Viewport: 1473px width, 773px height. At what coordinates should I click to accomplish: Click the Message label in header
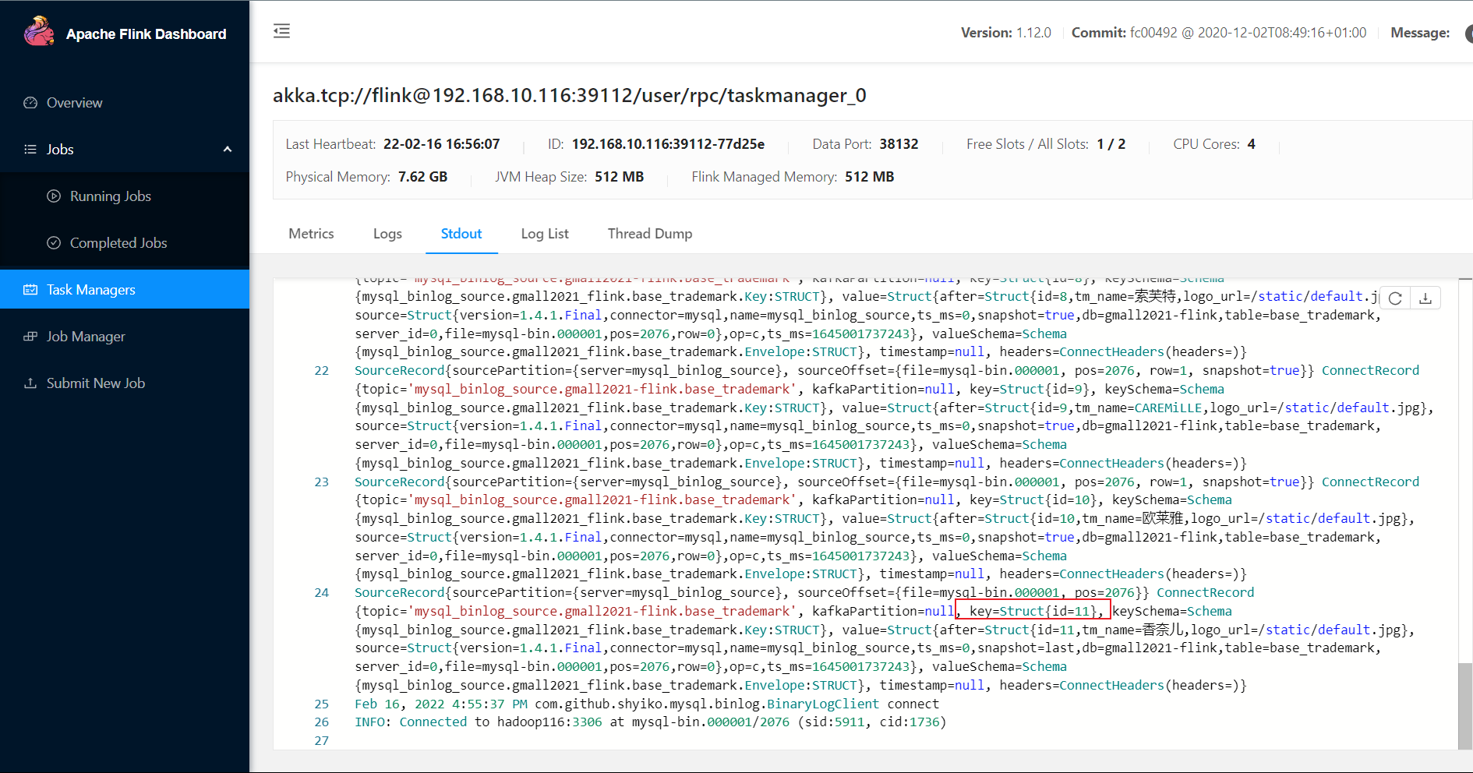[x=1420, y=33]
